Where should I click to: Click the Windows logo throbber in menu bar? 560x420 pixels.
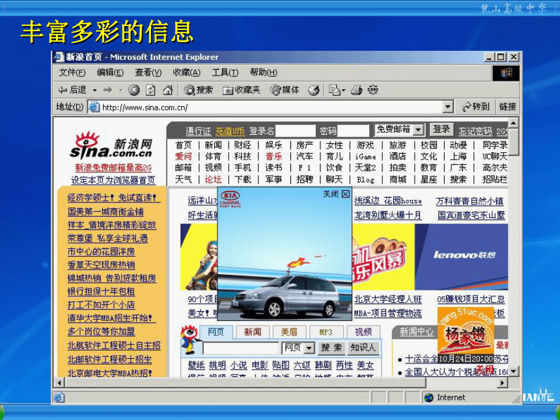coord(506,73)
